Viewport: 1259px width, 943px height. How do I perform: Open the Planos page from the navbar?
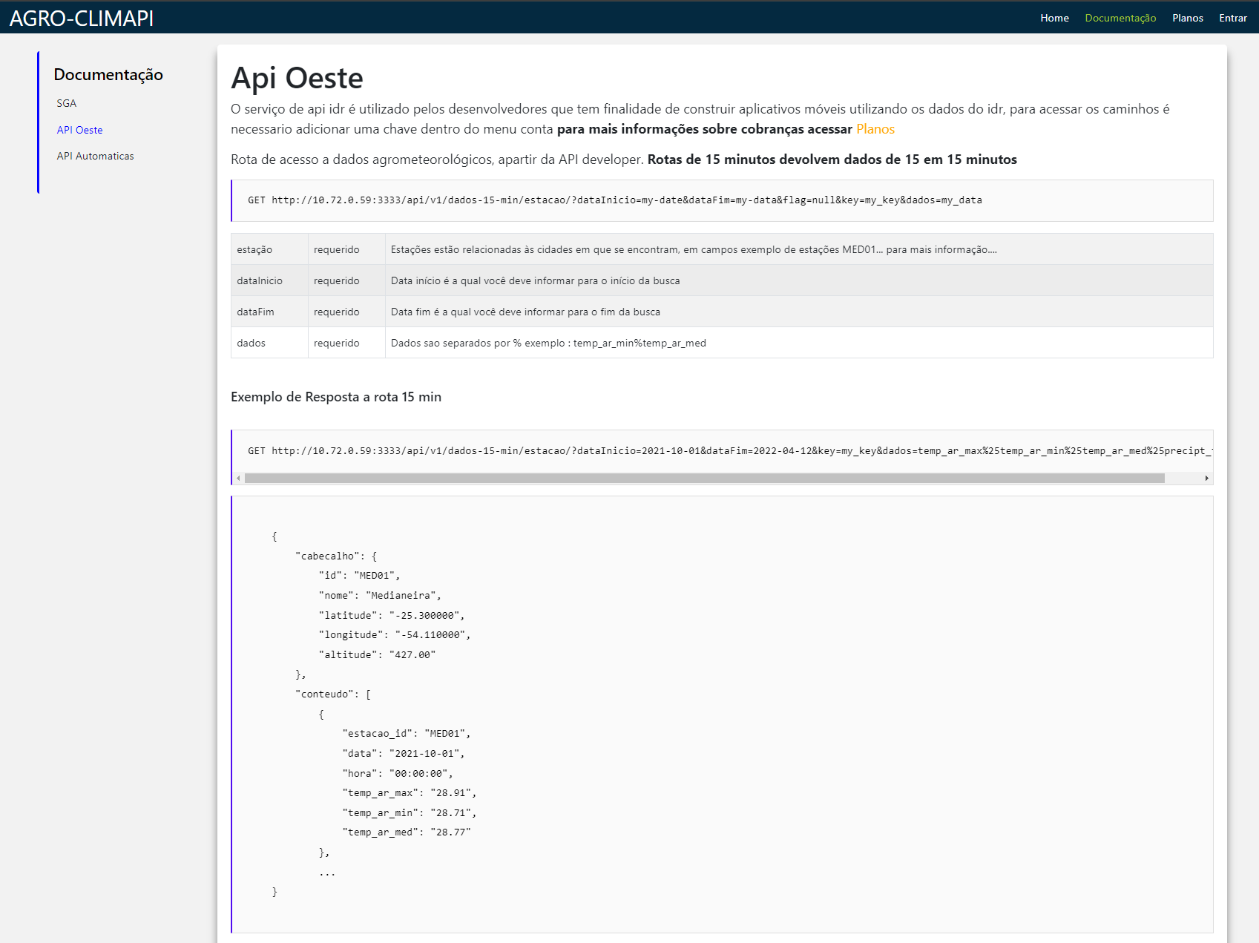click(1188, 18)
